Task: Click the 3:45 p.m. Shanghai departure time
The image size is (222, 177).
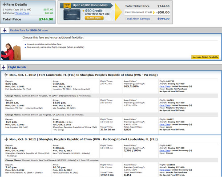Action: click(11, 148)
